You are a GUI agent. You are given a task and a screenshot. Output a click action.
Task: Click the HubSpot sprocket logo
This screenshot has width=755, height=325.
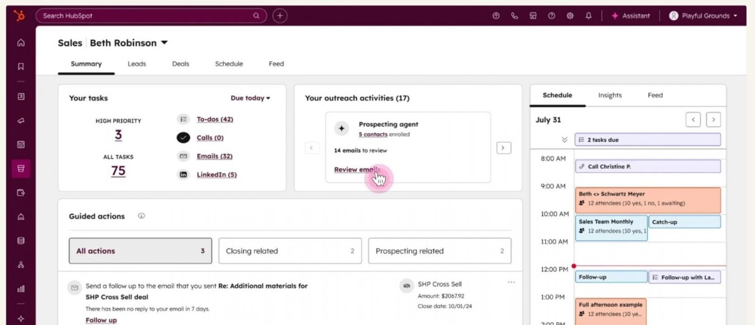[19, 16]
